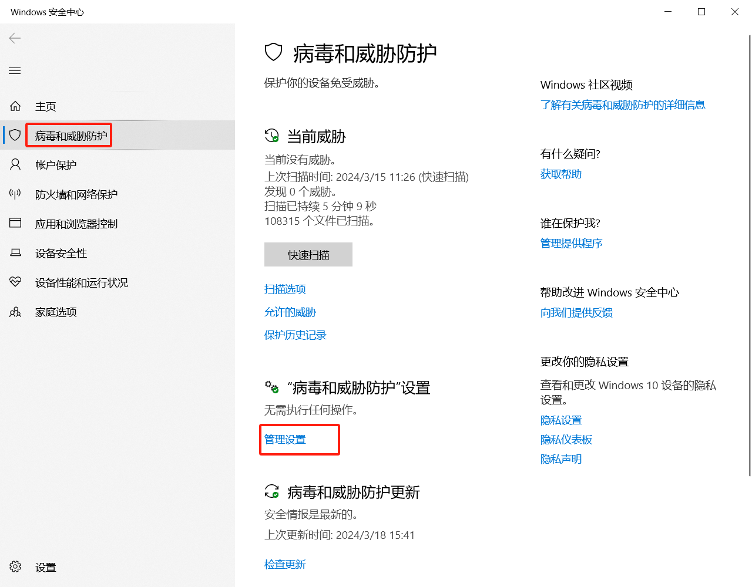Click 检查更新 link

tap(285, 564)
